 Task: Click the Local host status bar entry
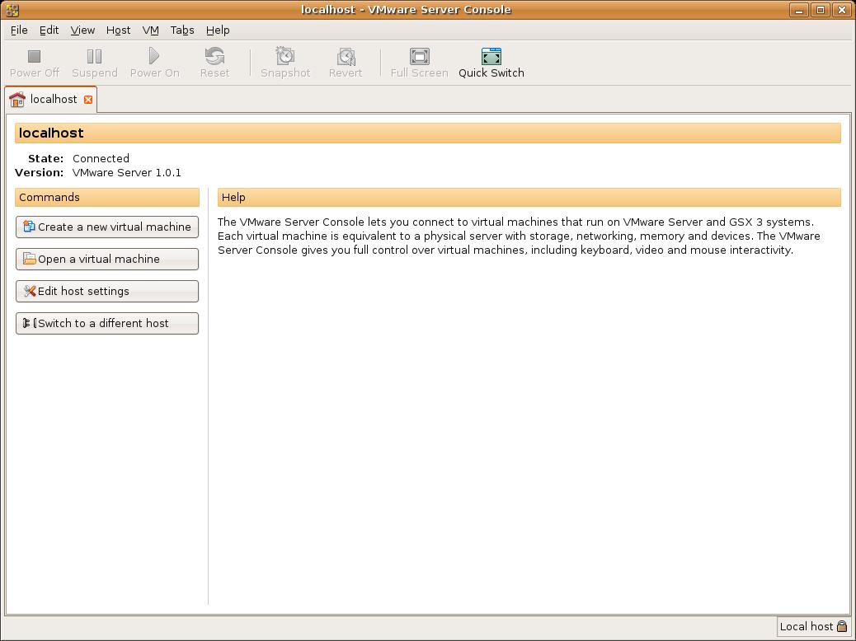click(813, 626)
